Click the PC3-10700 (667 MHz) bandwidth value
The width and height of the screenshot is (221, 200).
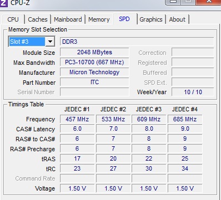tap(94, 62)
